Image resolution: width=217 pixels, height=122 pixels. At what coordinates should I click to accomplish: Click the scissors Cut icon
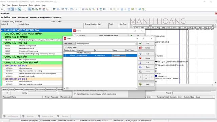[140, 63]
